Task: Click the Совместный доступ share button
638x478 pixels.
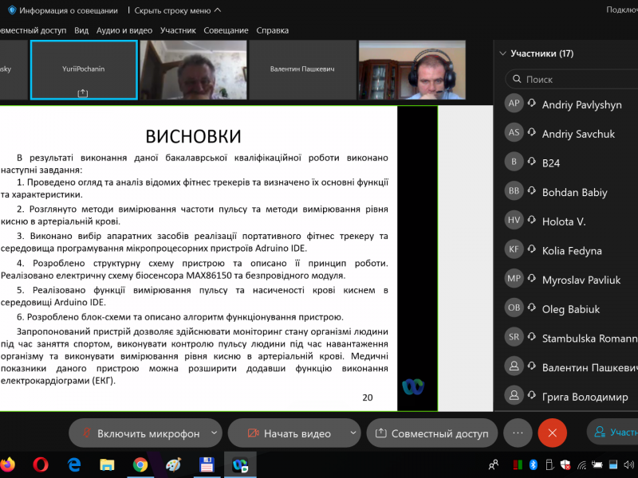Action: tap(431, 433)
